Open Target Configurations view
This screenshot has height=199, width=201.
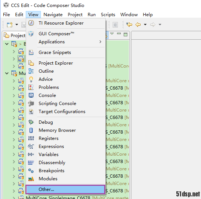pos(66,112)
